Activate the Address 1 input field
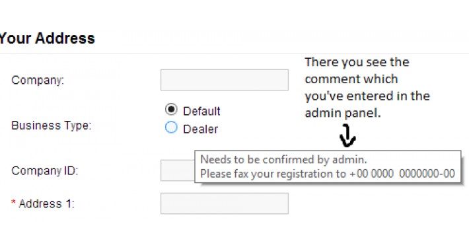 point(225,203)
